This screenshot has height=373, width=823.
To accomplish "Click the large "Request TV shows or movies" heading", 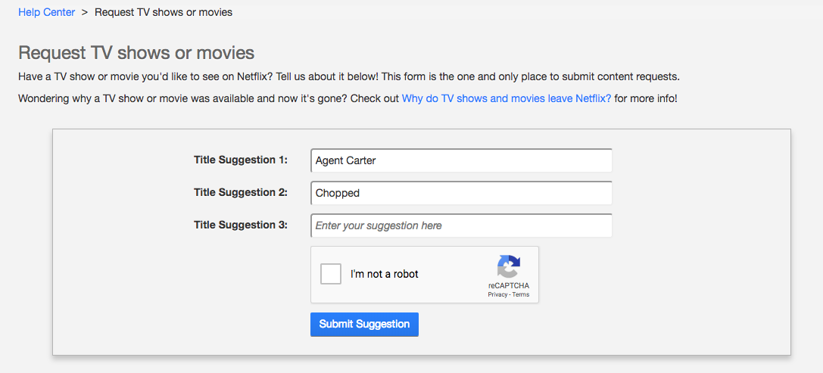I will (136, 53).
